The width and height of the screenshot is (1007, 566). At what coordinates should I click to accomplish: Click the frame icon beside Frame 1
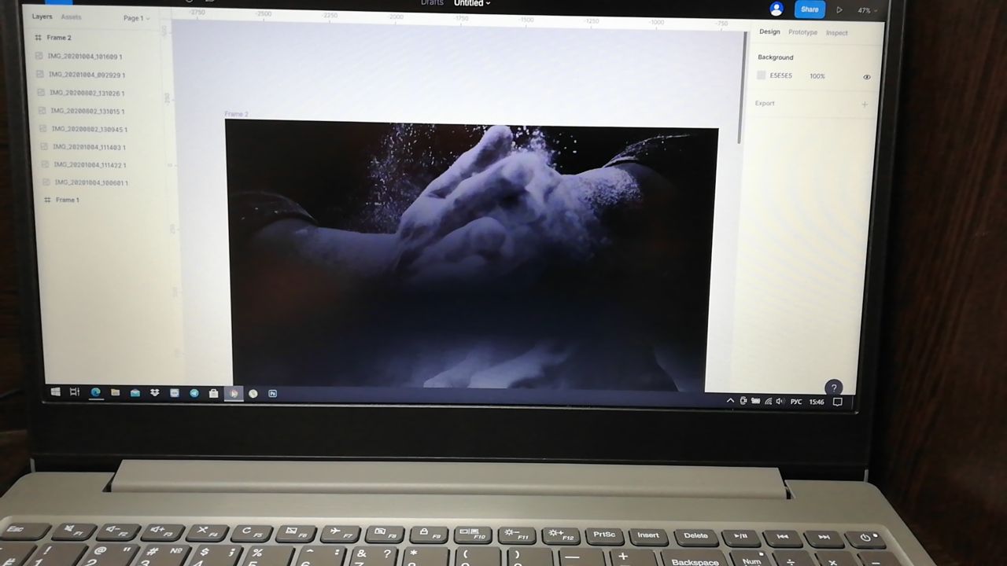pos(47,200)
